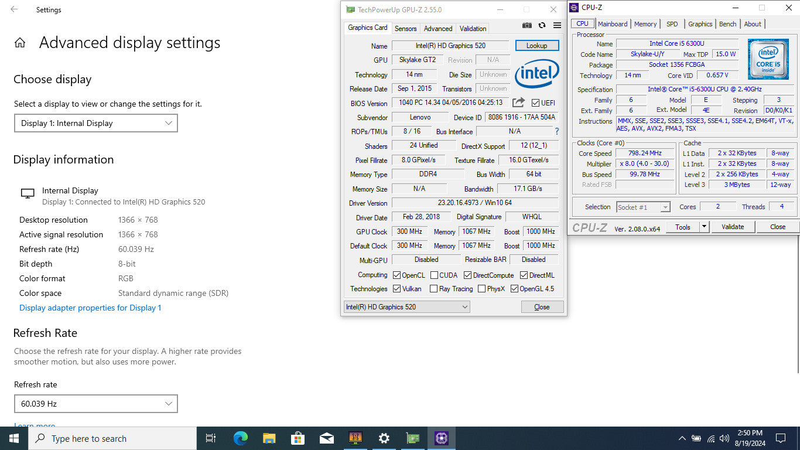Click the GPU-Z screenshot camera icon
Screen dimensions: 800x450
(527, 26)
